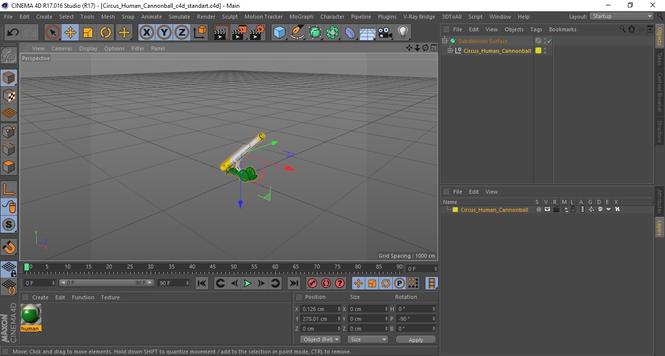Toggle layer Lock padlock icon

click(x=573, y=209)
